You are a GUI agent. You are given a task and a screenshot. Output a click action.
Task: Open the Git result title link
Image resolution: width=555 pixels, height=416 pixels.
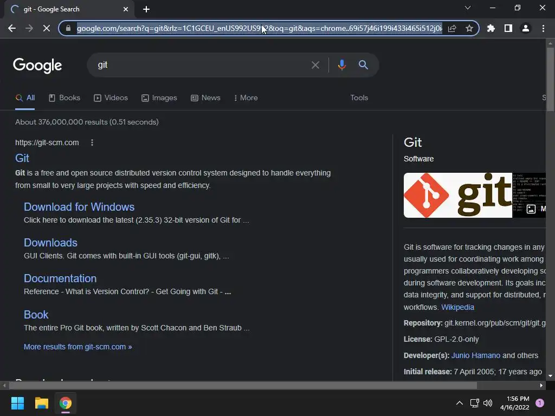coord(22,158)
